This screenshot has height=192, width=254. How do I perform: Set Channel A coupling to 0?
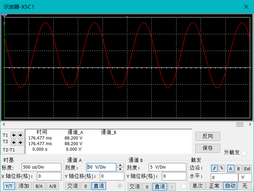tap(85, 186)
